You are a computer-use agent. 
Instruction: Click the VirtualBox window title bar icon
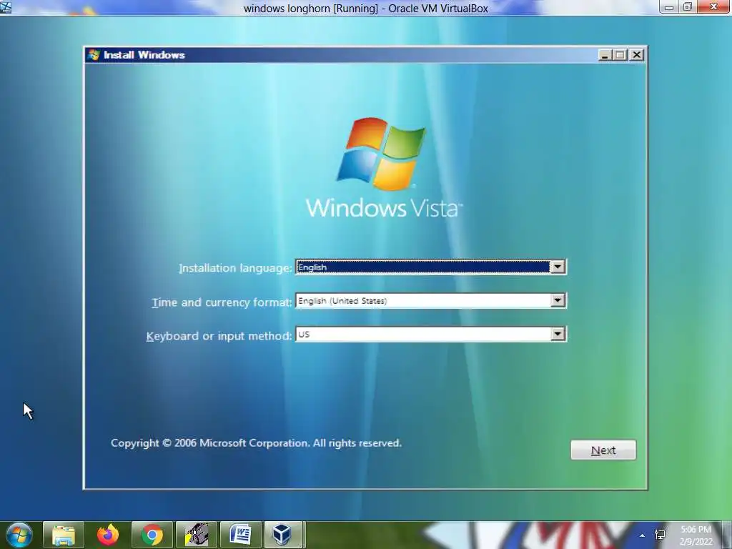[x=6, y=7]
